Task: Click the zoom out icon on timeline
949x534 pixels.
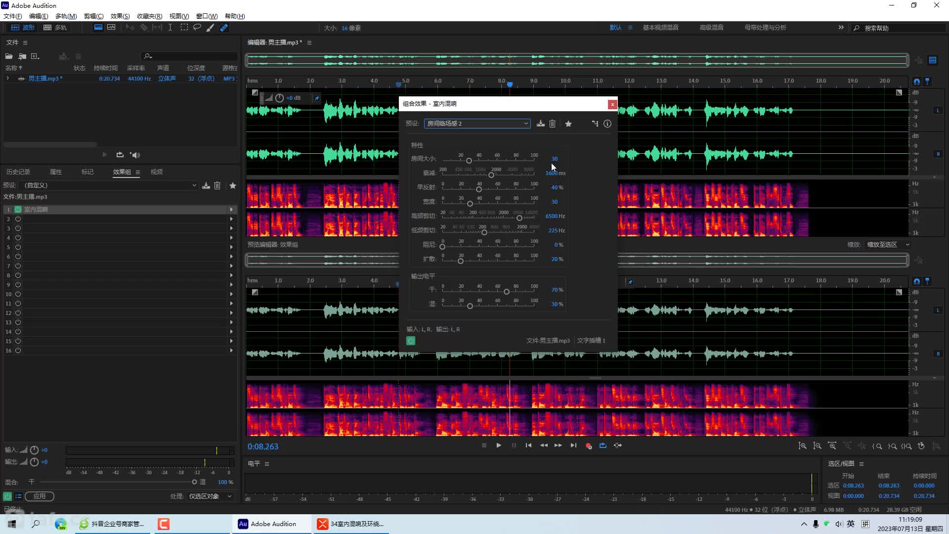Action: [x=817, y=446]
